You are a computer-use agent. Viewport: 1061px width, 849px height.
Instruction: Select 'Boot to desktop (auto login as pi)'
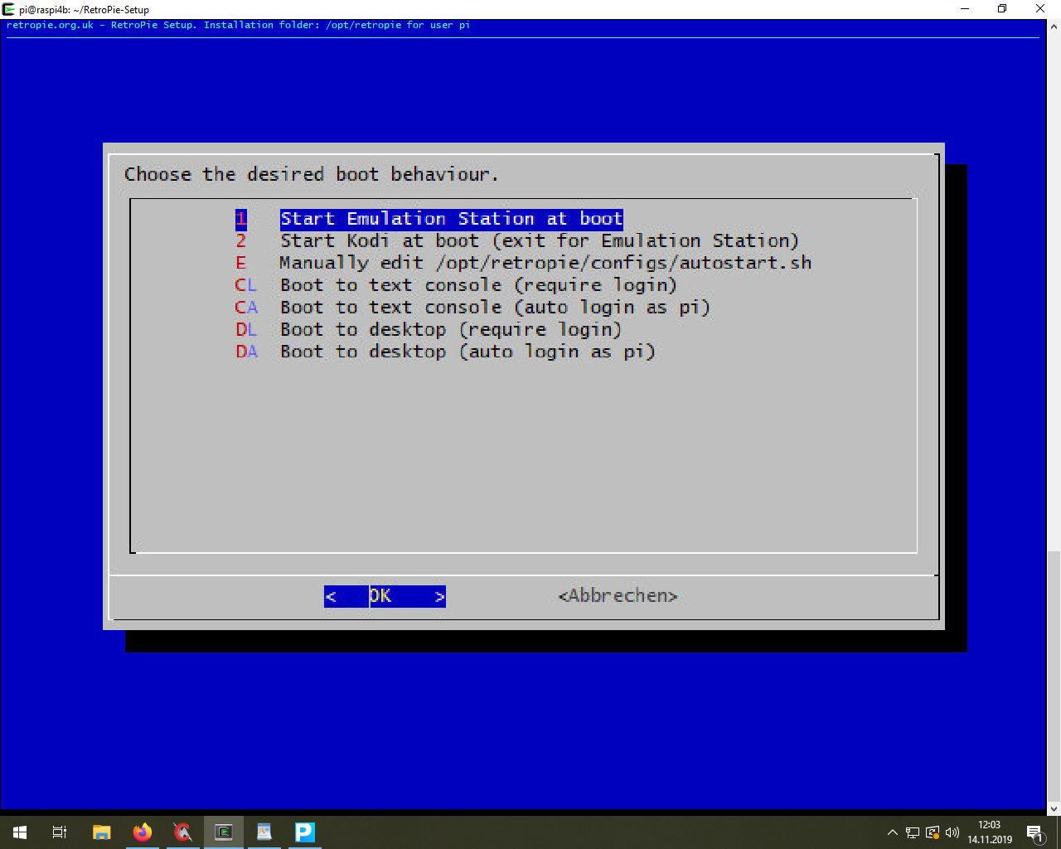468,352
